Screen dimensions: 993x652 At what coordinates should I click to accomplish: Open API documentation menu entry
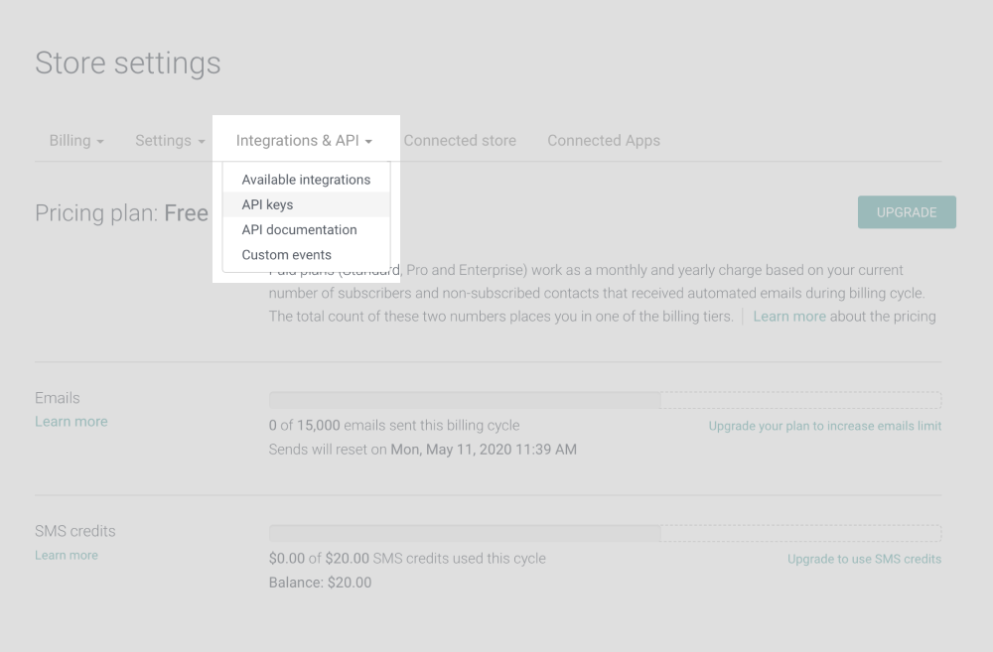[x=299, y=229]
